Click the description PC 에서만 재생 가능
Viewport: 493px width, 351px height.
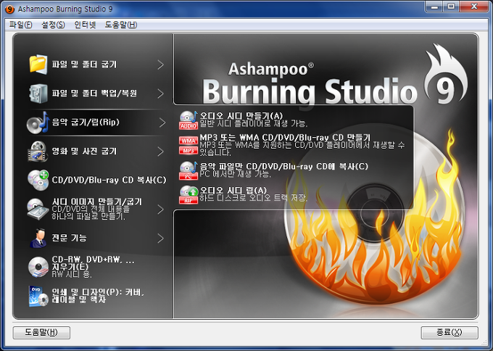(x=235, y=174)
